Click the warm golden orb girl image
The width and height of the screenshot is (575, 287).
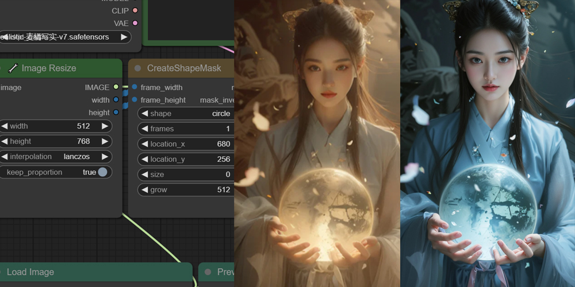(317, 143)
